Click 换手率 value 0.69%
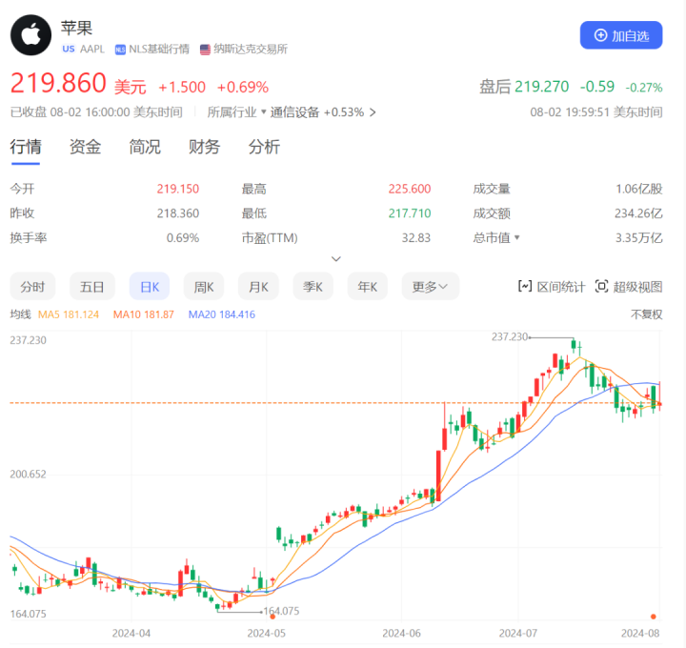The height and width of the screenshot is (648, 686). [x=182, y=237]
